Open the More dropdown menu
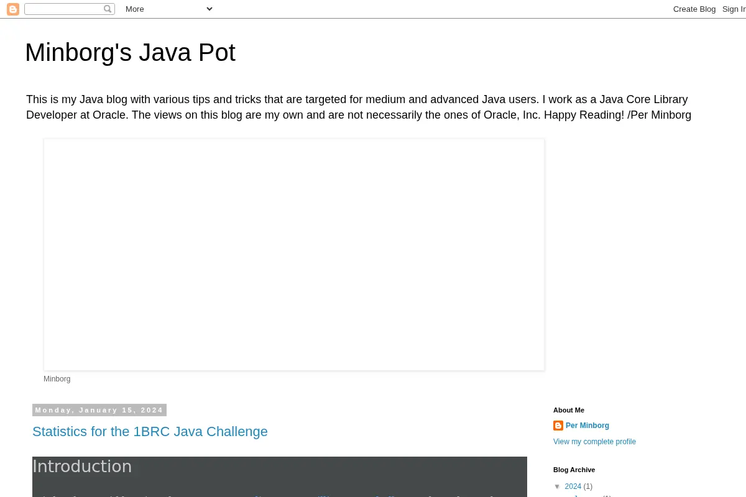Image resolution: width=746 pixels, height=497 pixels. pos(168,9)
